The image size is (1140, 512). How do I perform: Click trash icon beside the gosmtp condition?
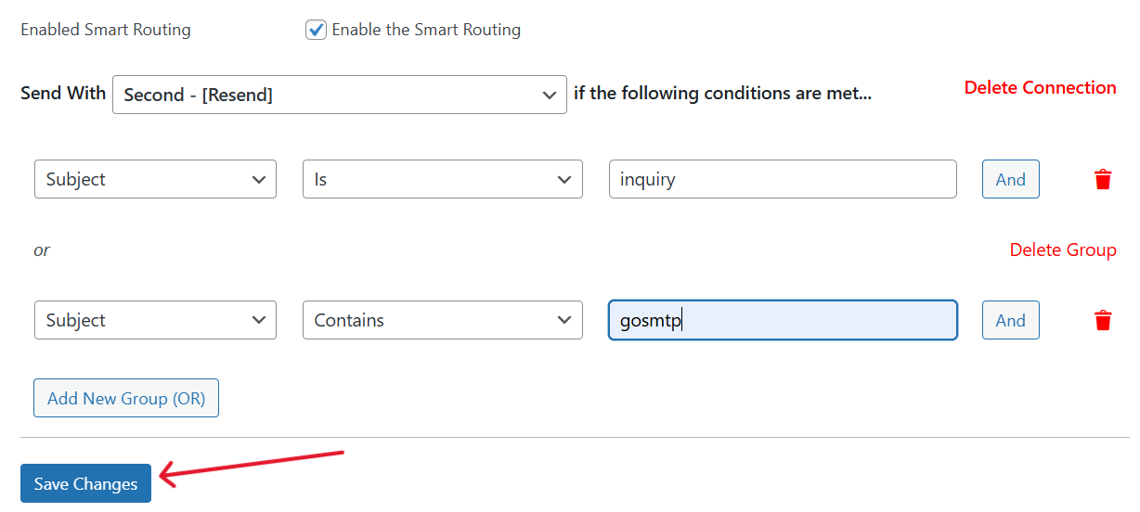point(1103,321)
